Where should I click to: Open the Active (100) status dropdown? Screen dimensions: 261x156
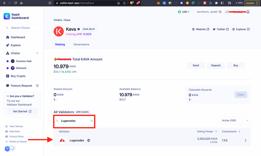pos(235,121)
